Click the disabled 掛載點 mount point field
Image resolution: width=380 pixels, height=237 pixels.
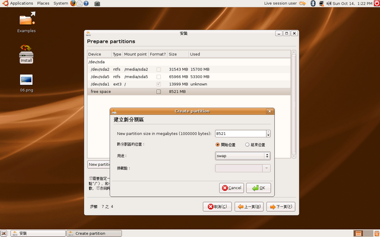coord(239,168)
